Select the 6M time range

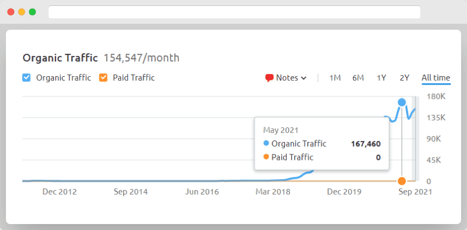[x=358, y=78]
